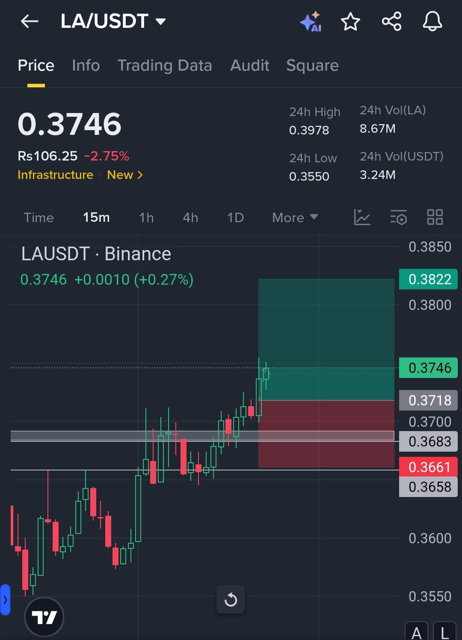The height and width of the screenshot is (640, 462).
Task: Switch to the Info tab
Action: 86,65
